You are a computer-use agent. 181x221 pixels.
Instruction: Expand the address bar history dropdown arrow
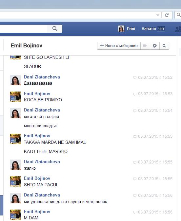coord(158,15)
